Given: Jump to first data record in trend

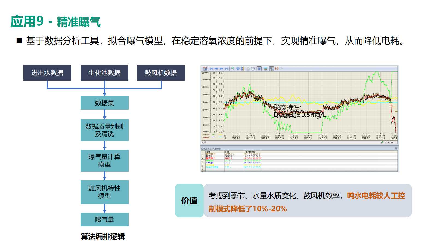Looking at the screenshot, I should 211,69.
